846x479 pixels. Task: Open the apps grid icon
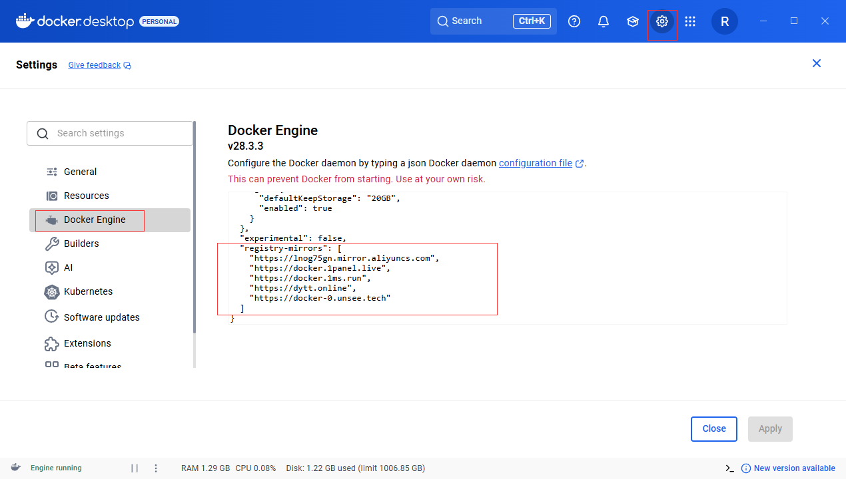(690, 21)
